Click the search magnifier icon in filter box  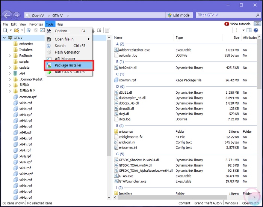point(257,15)
